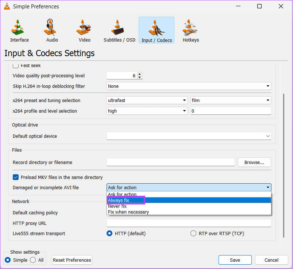The width and height of the screenshot is (293, 269).
Task: Click the post-processing level value field
Action: (x=122, y=75)
